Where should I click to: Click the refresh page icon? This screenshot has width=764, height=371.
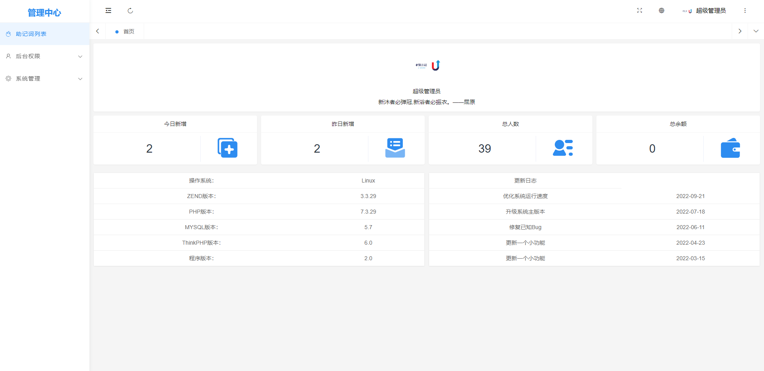pos(130,11)
